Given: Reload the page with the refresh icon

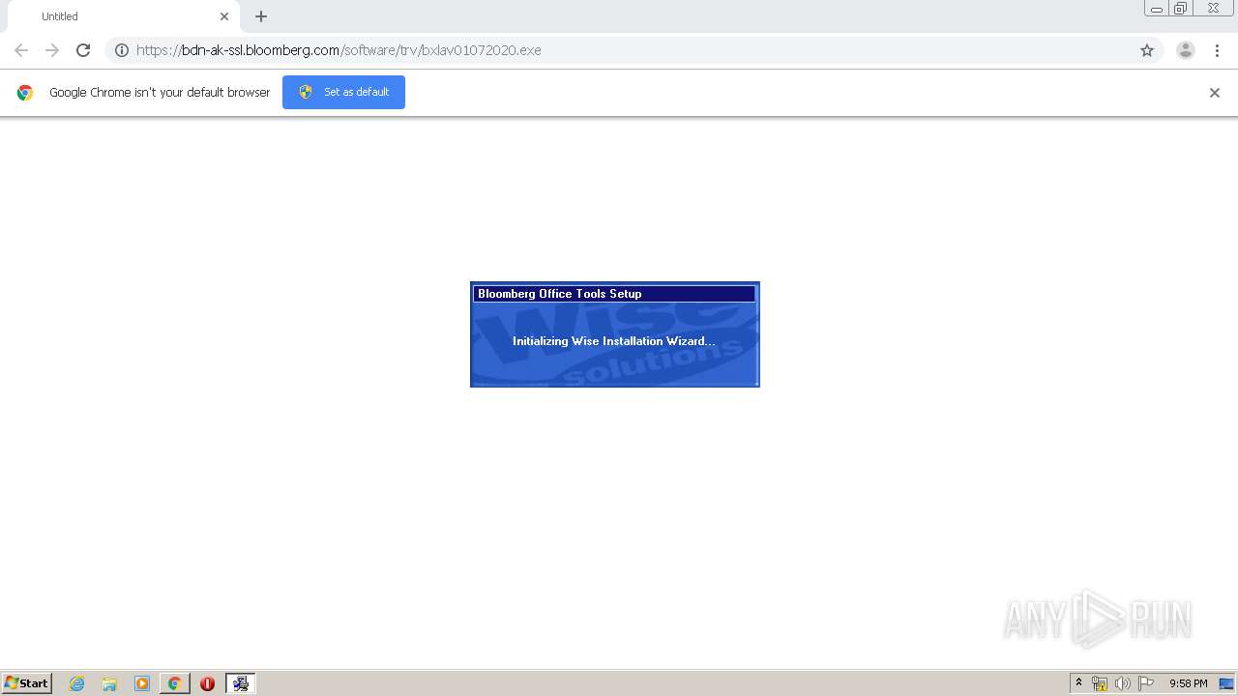Looking at the screenshot, I should click(83, 50).
